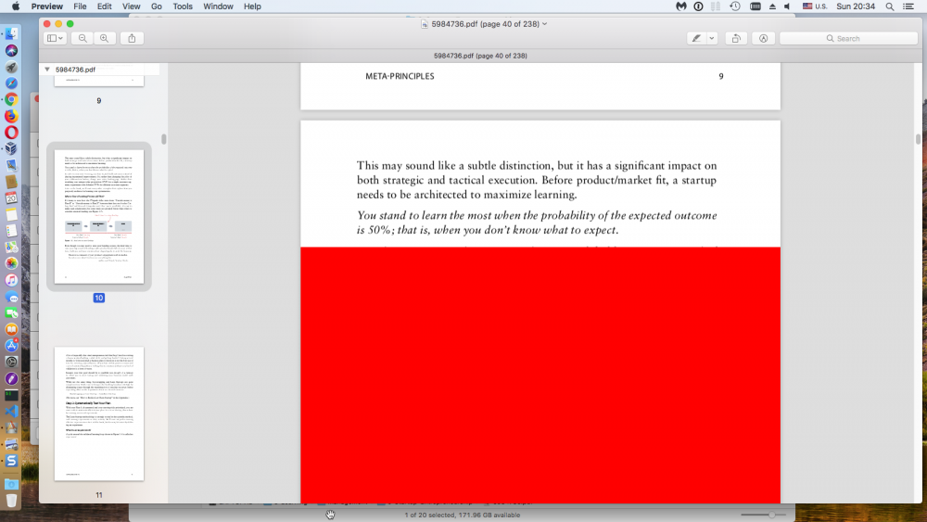This screenshot has height=522, width=927.
Task: Click the Search field in the toolbar
Action: coord(848,38)
